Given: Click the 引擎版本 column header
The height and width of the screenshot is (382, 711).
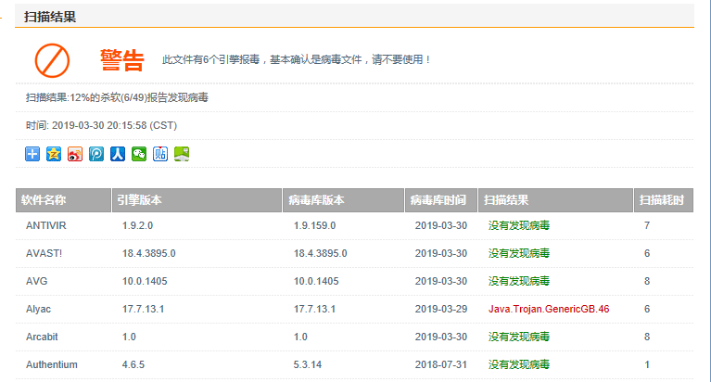Looking at the screenshot, I should pos(140,200).
